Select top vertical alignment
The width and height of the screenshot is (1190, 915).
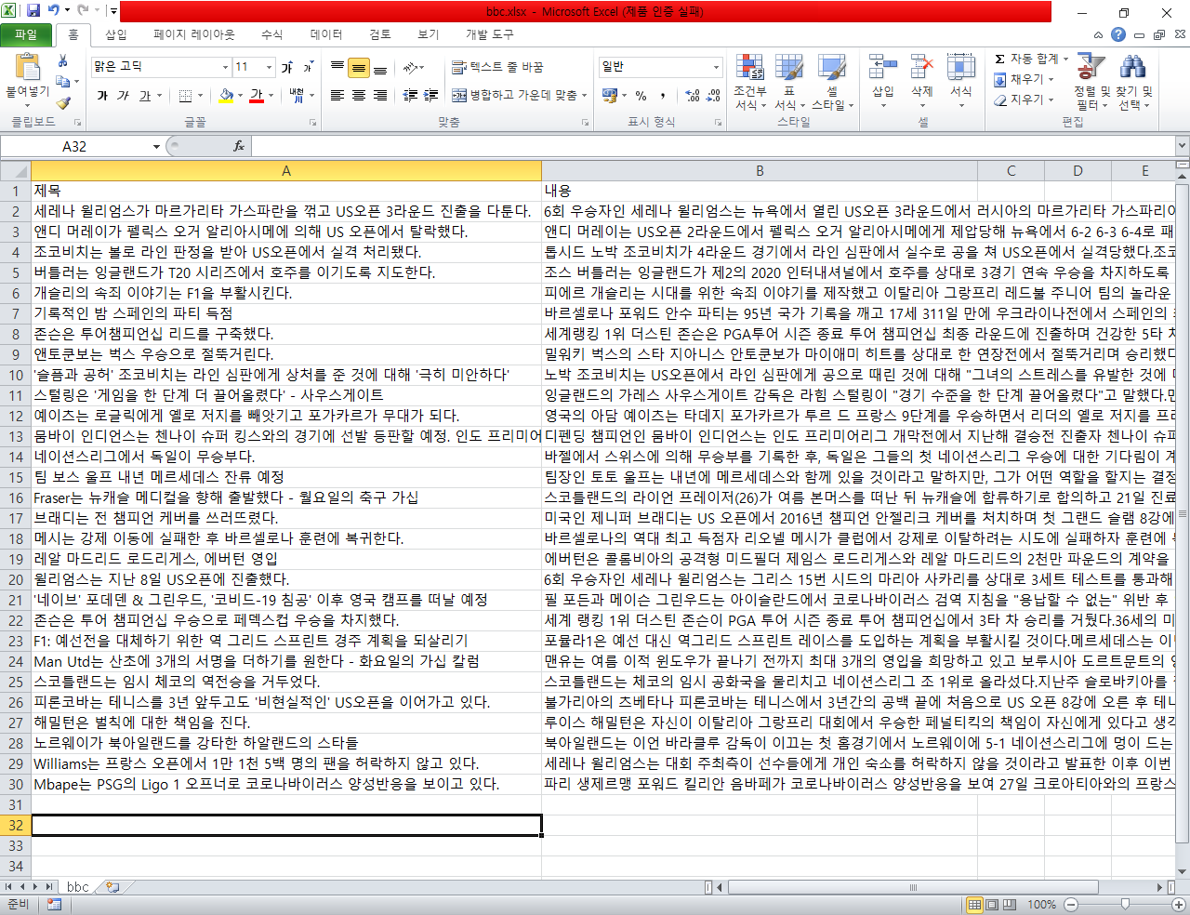337,67
